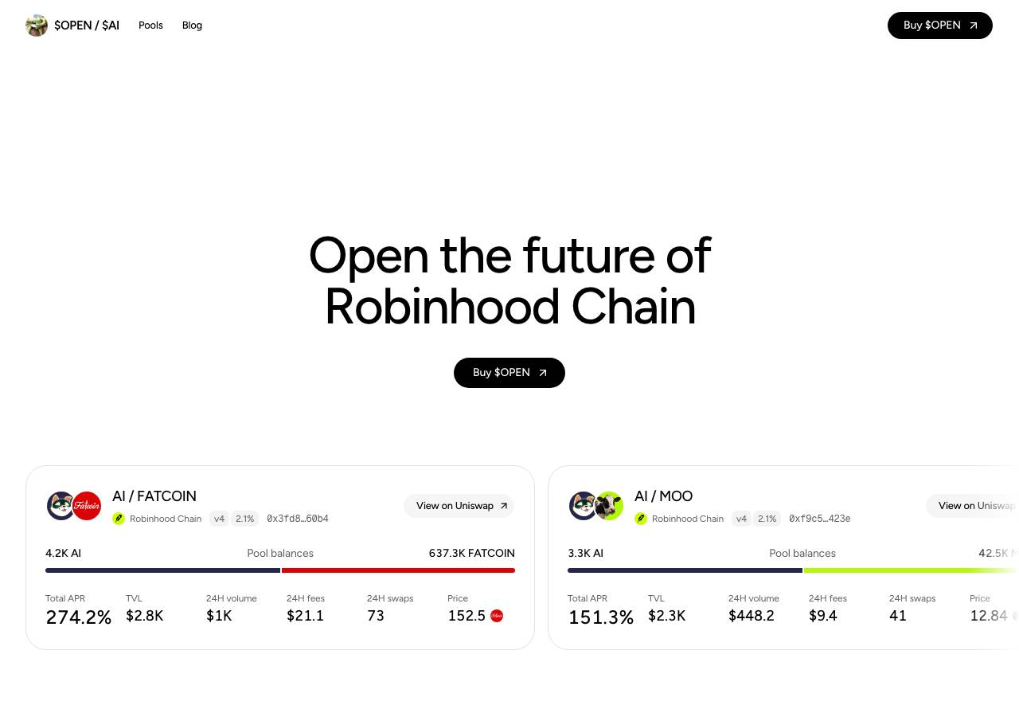Screen dimensions: 1019x717
Task: Open View on Uniswap for AI / MOO
Action: click(x=972, y=506)
